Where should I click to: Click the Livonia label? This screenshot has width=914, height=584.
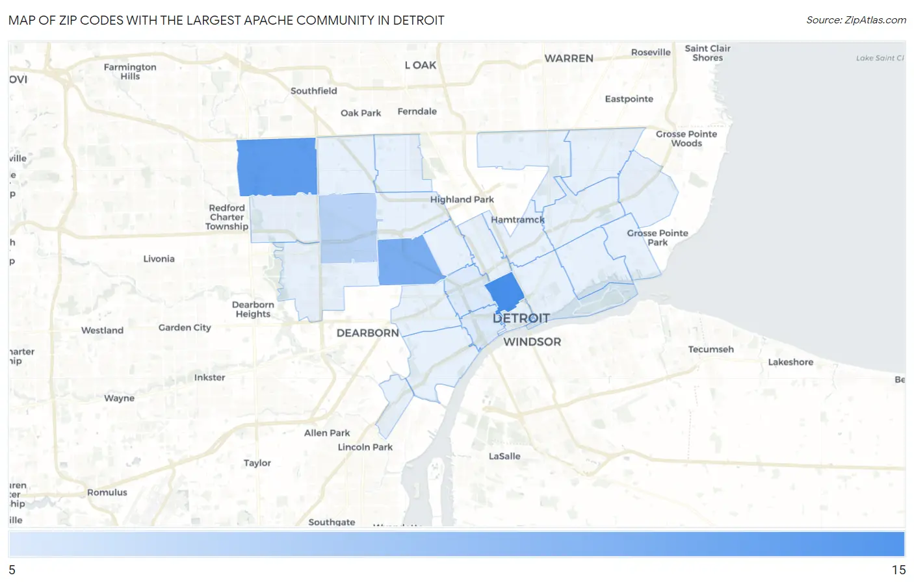coord(159,259)
